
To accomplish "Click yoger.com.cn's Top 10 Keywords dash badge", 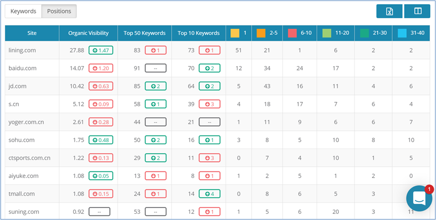I will point(210,122).
